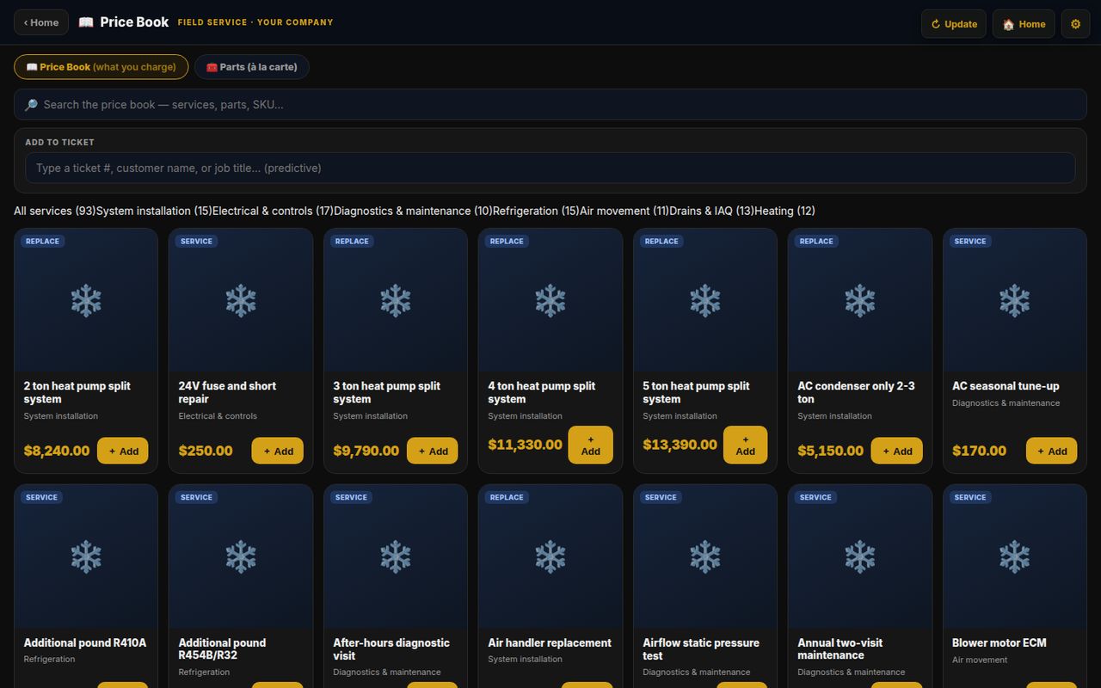Filter by All services (93)
Screen dimensions: 1101x688
pyautogui.click(x=54, y=211)
